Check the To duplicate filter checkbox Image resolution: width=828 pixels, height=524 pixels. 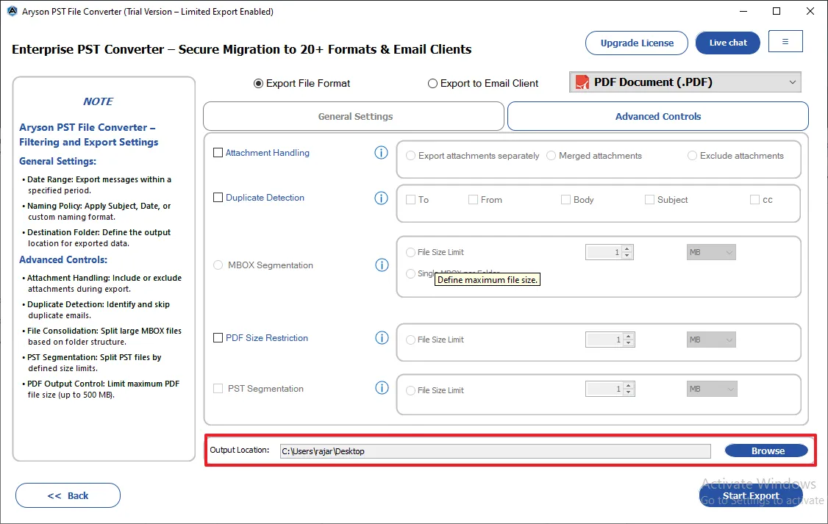point(410,199)
